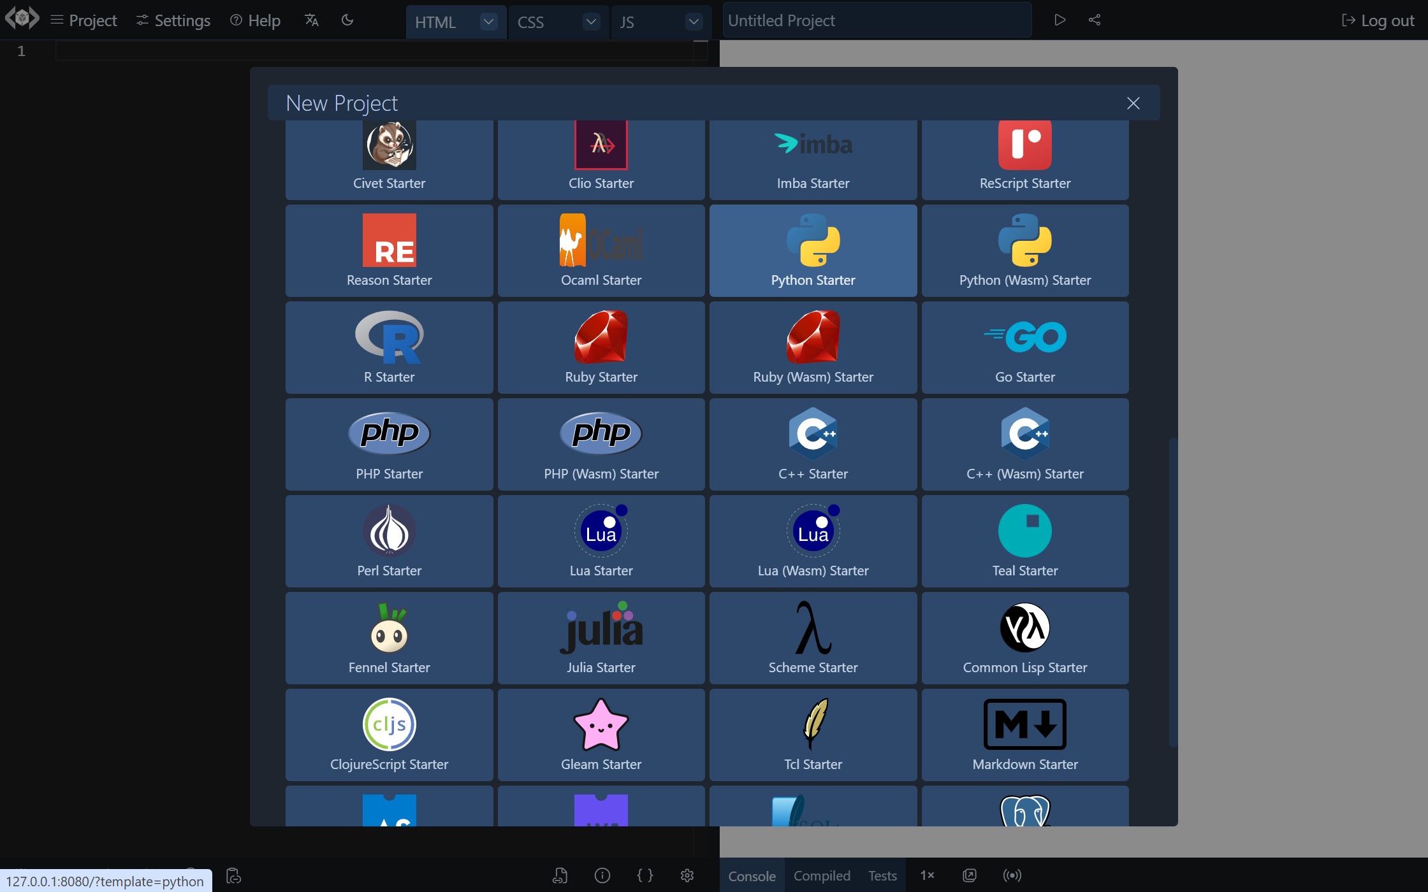Toggle the broadcast icon
Screen dimensions: 1428x892
click(1012, 875)
